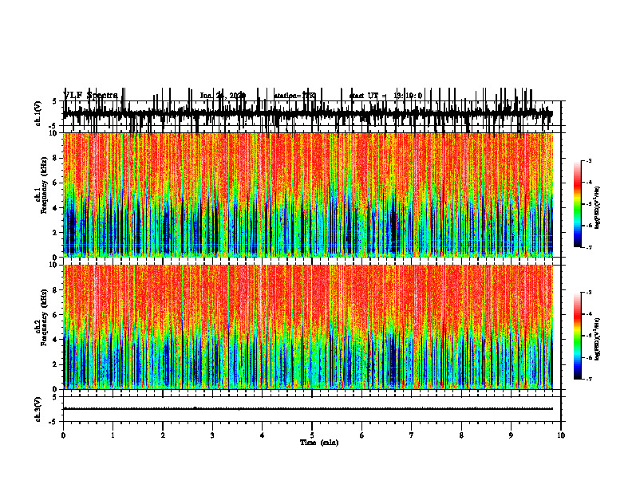Image resolution: width=632 pixels, height=488 pixels.
Task: Click the "-5" volt tick of ch.3(V) panel
Action: (x=54, y=422)
